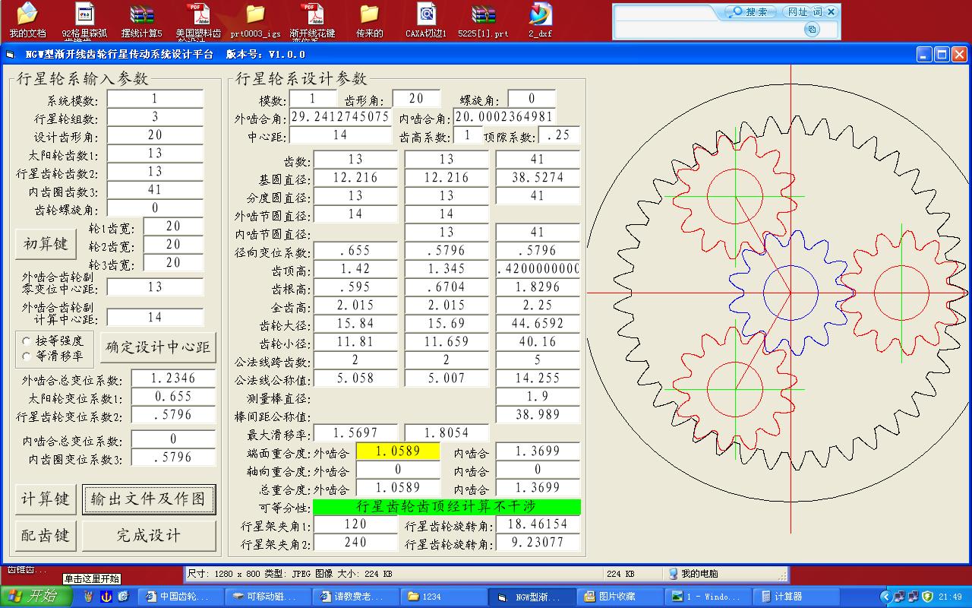
Task: Click the yellow 端面重合度 外啮合 field
Action: point(398,451)
